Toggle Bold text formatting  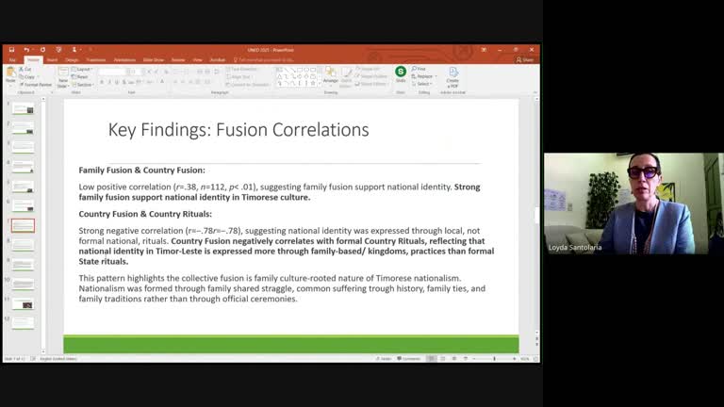point(102,82)
